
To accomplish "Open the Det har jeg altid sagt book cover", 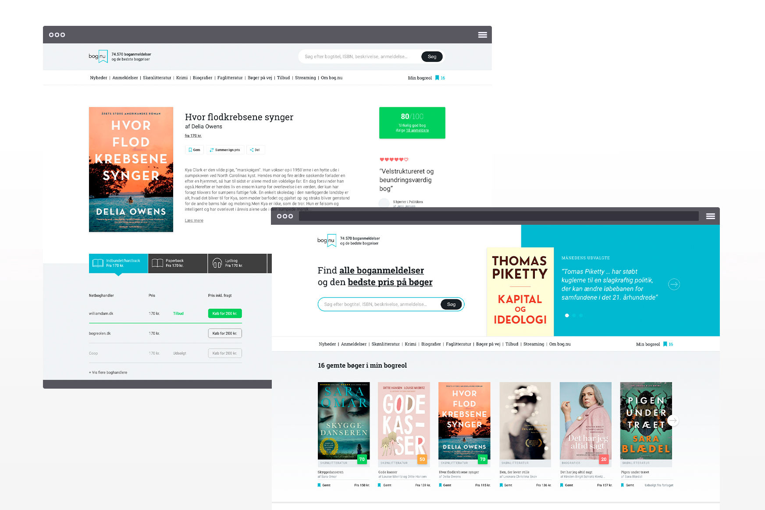I will (586, 421).
